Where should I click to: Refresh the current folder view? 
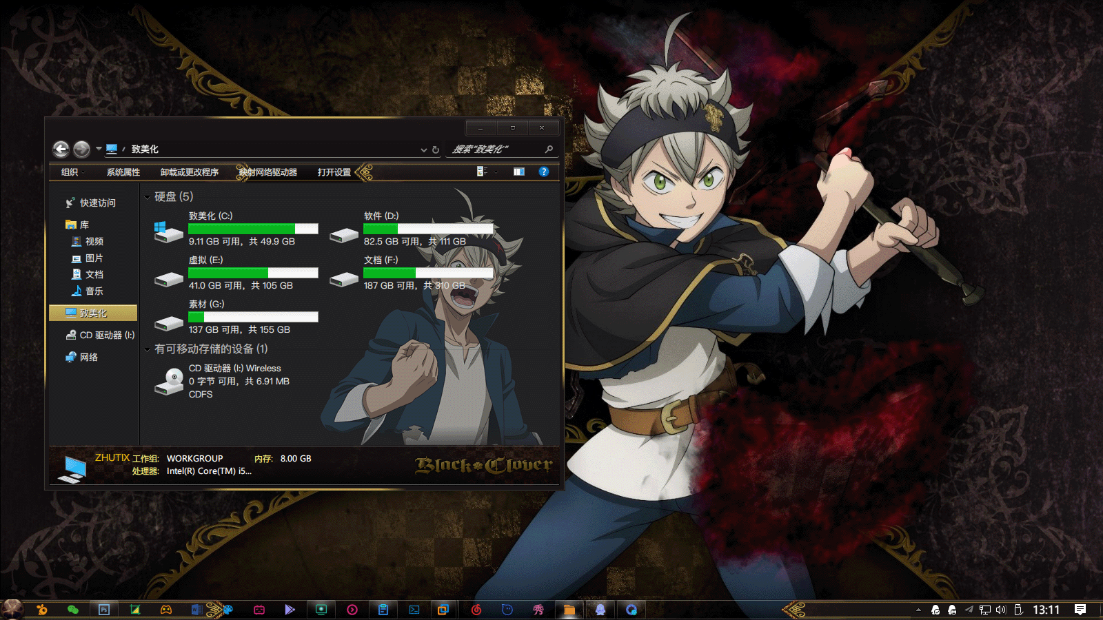tap(436, 149)
